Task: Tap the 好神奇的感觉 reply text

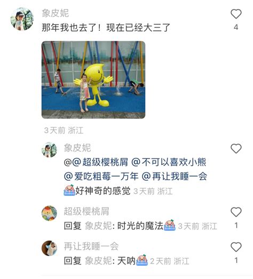Action: coord(103,191)
